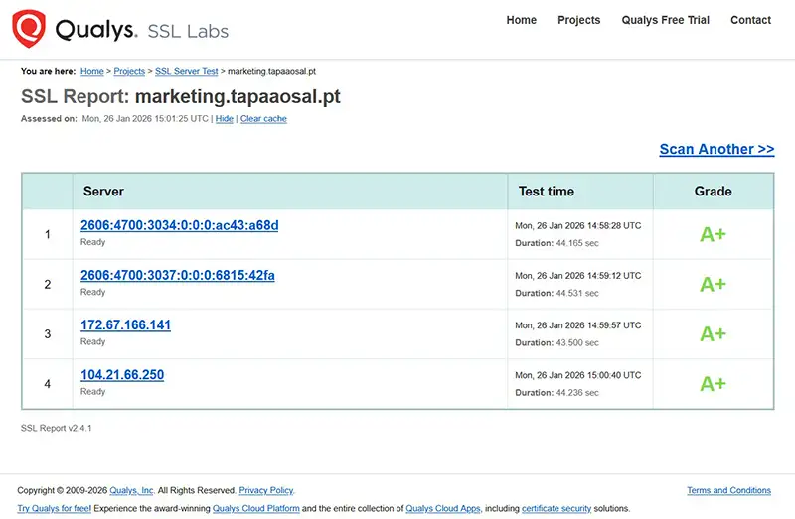Follow the Projects breadcrumb link
The image size is (795, 519).
pos(129,71)
